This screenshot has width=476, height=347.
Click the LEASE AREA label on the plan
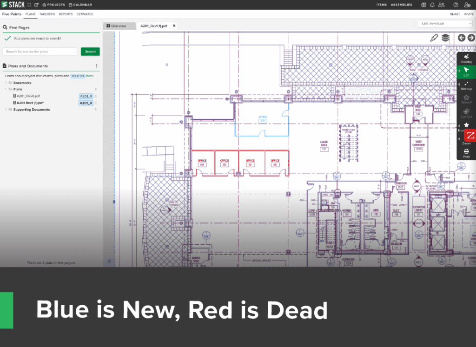coord(324,144)
